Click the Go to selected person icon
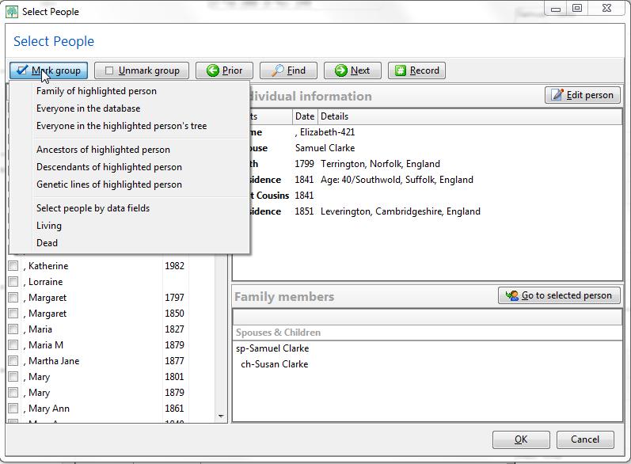 tap(512, 295)
